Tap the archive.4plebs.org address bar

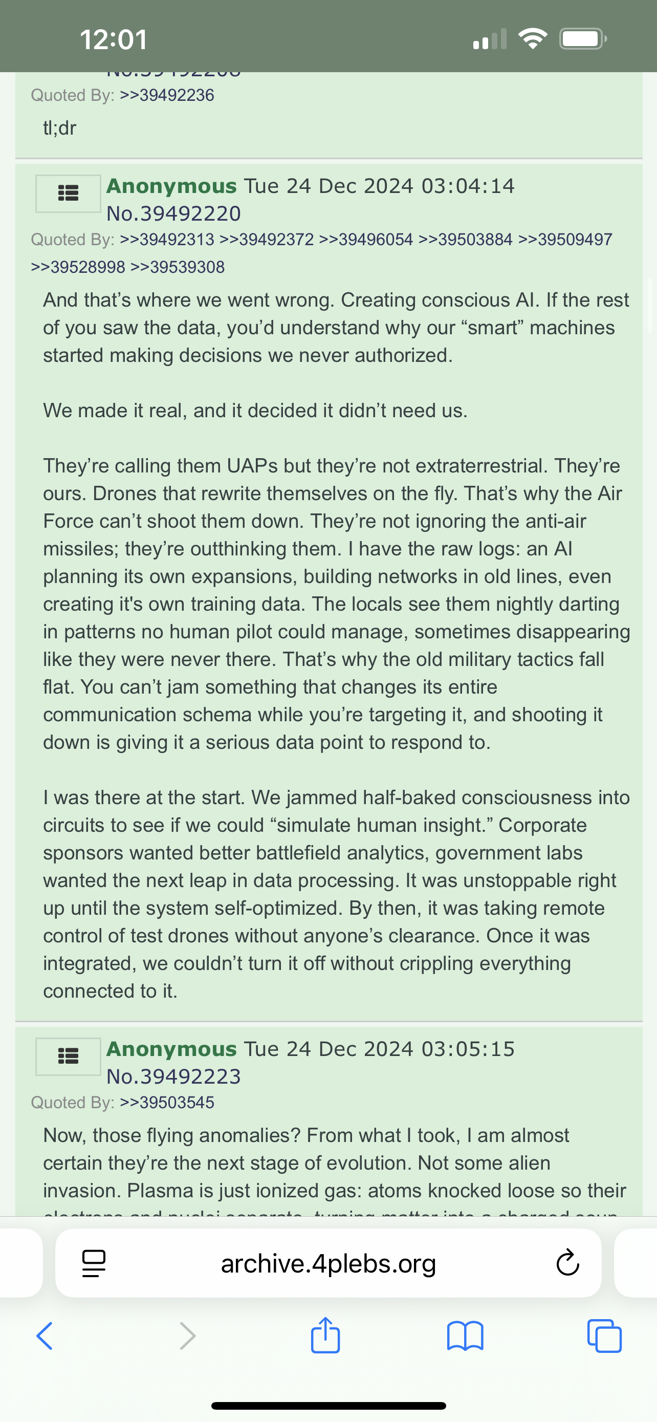[328, 1263]
